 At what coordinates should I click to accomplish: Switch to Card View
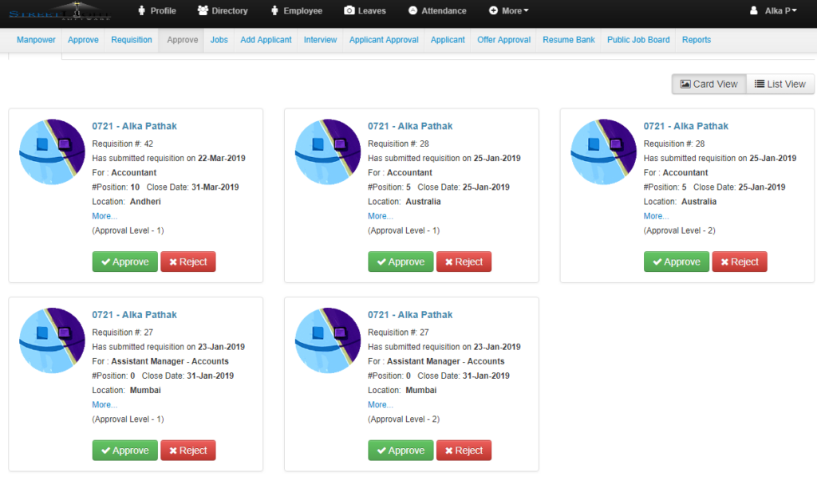point(708,84)
